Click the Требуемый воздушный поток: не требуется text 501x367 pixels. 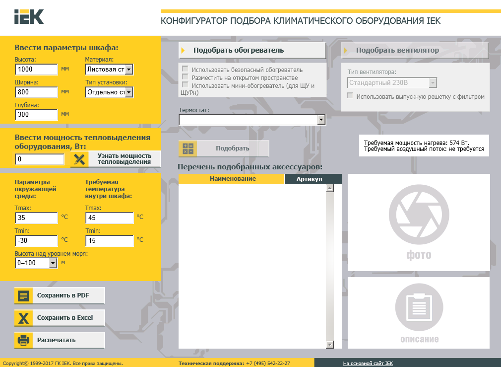tap(424, 149)
